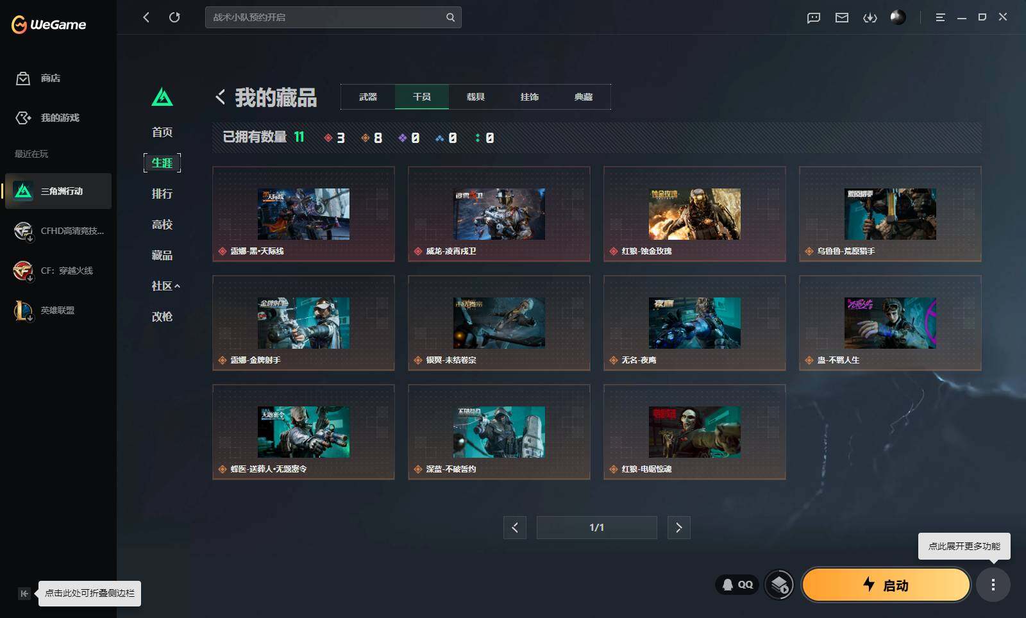Select the 英雄联盟 game icon

click(x=23, y=311)
